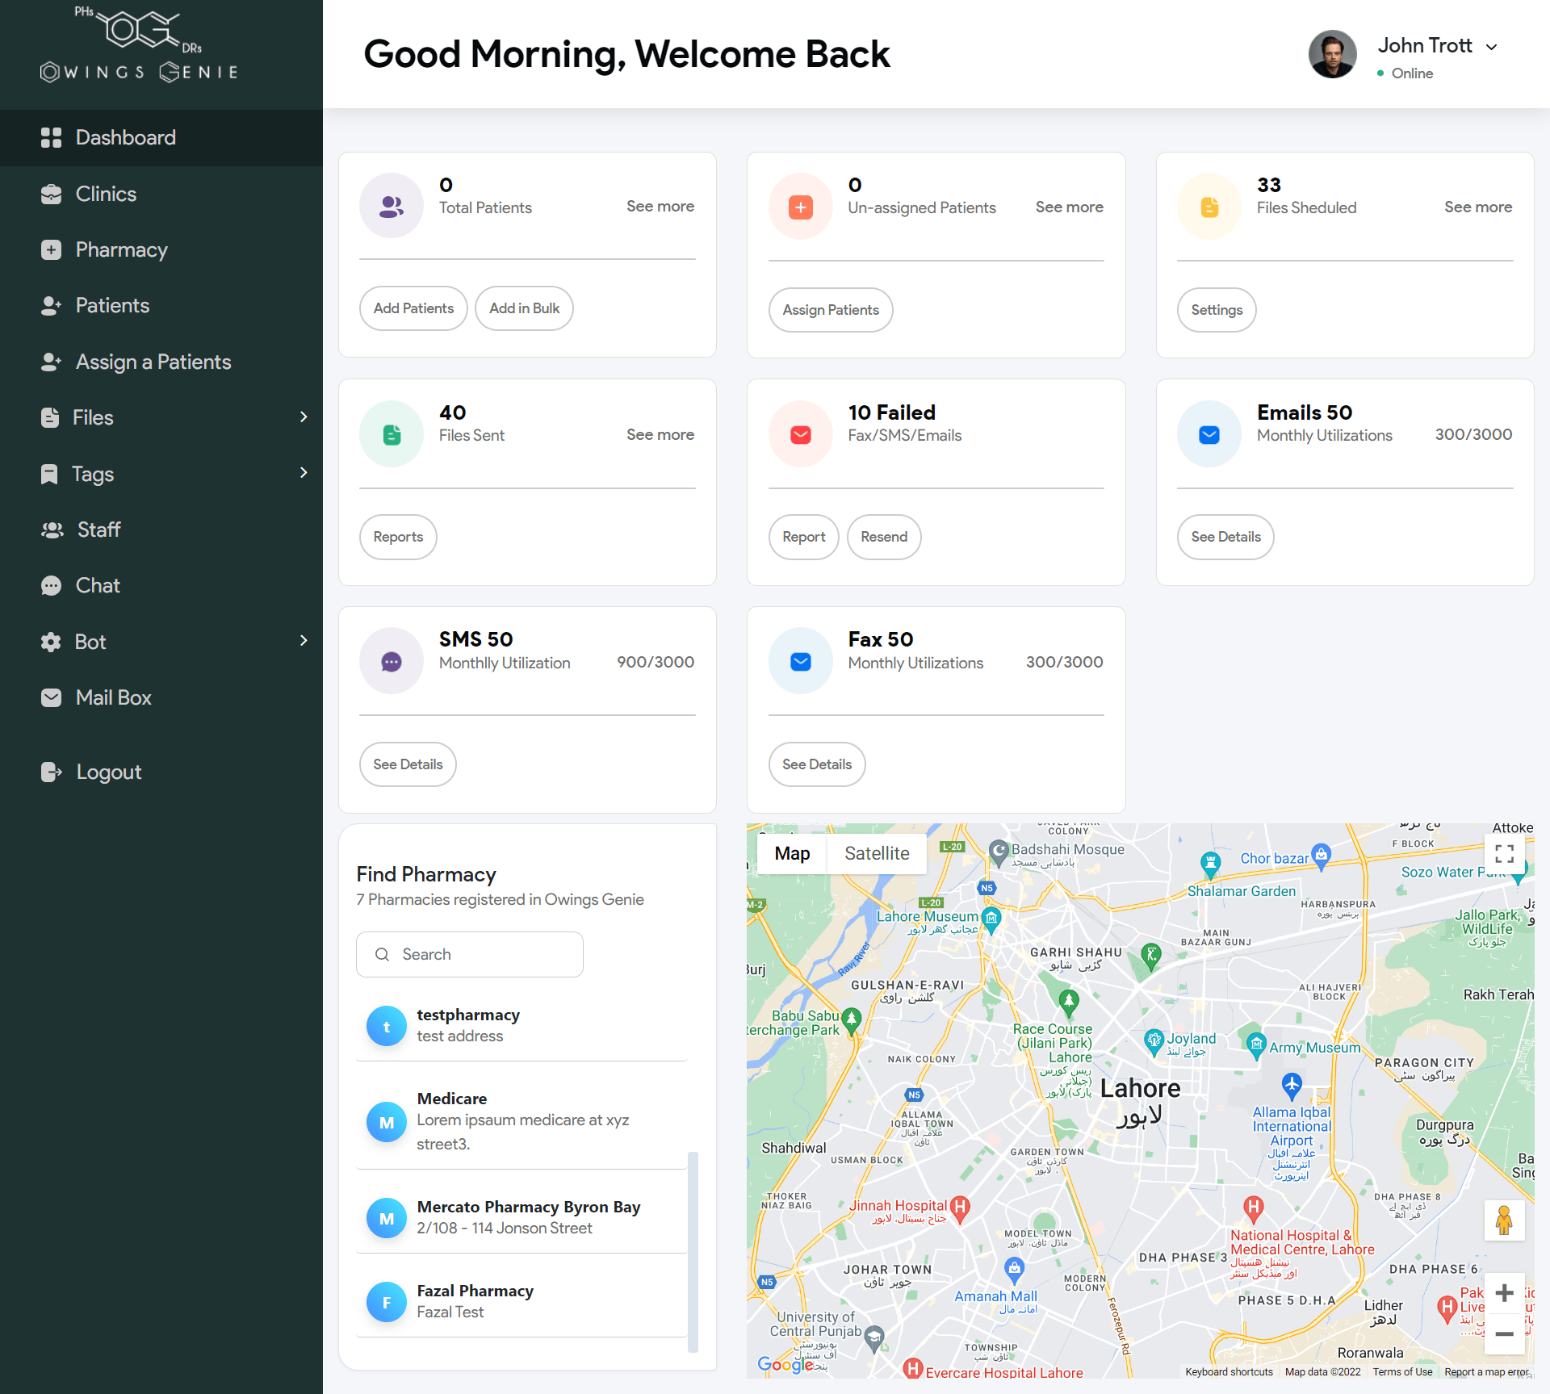This screenshot has width=1550, height=1394.
Task: Click the Patients sidebar icon
Action: pyautogui.click(x=50, y=305)
